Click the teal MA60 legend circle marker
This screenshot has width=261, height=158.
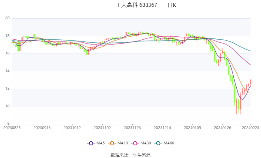[158, 143]
